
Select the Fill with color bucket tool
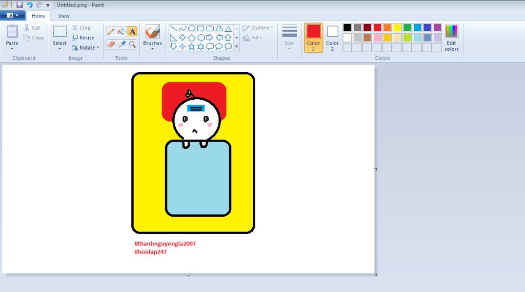[x=122, y=32]
